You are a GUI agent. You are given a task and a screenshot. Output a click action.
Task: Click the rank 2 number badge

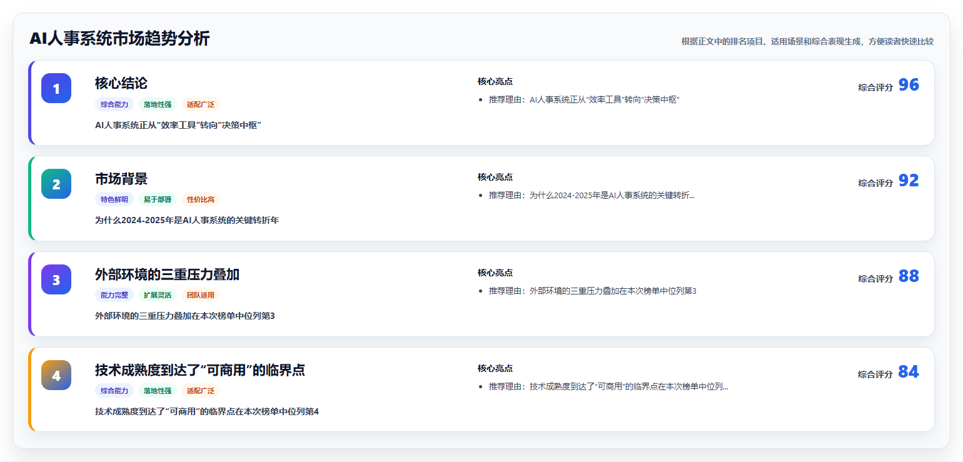click(x=56, y=184)
